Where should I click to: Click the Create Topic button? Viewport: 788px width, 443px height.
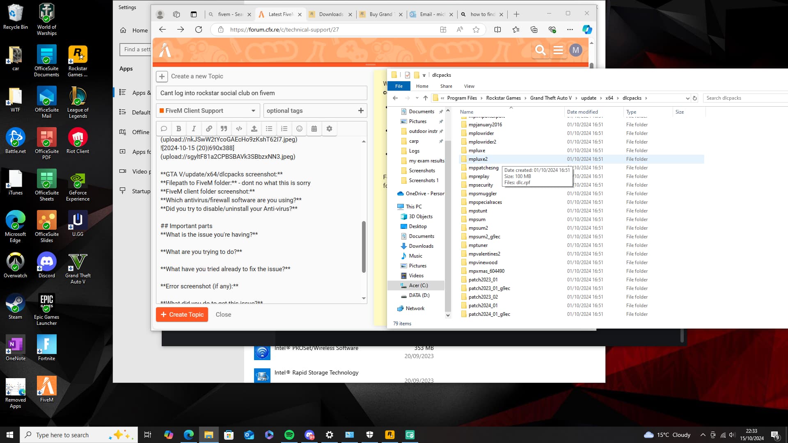click(x=182, y=315)
